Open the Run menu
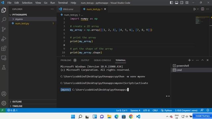The height and width of the screenshot is (119, 212). click(53, 3)
